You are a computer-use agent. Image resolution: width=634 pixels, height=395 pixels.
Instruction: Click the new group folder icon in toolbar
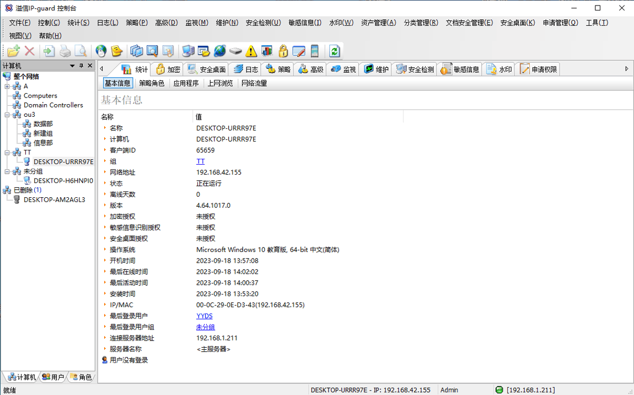(x=13, y=51)
